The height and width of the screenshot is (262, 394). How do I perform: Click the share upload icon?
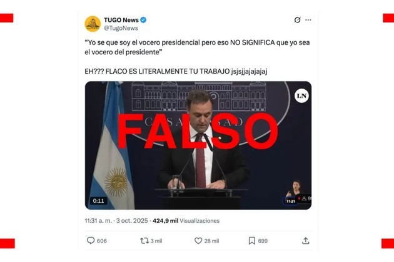306,241
